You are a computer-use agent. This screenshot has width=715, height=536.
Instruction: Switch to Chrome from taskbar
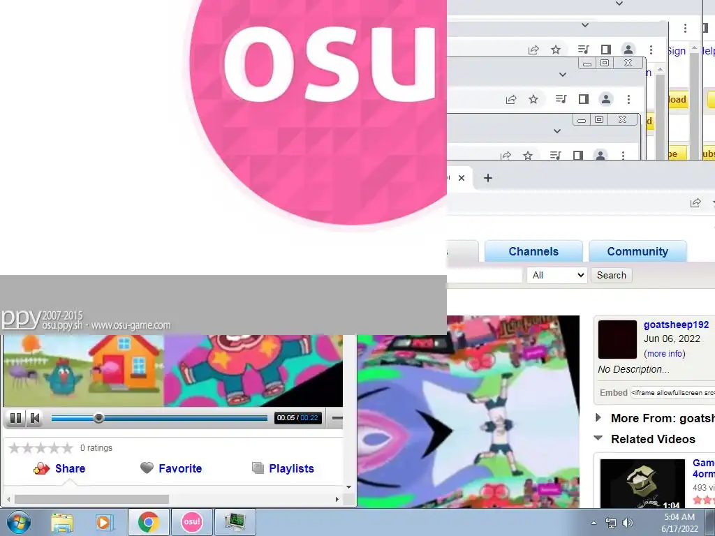(149, 522)
